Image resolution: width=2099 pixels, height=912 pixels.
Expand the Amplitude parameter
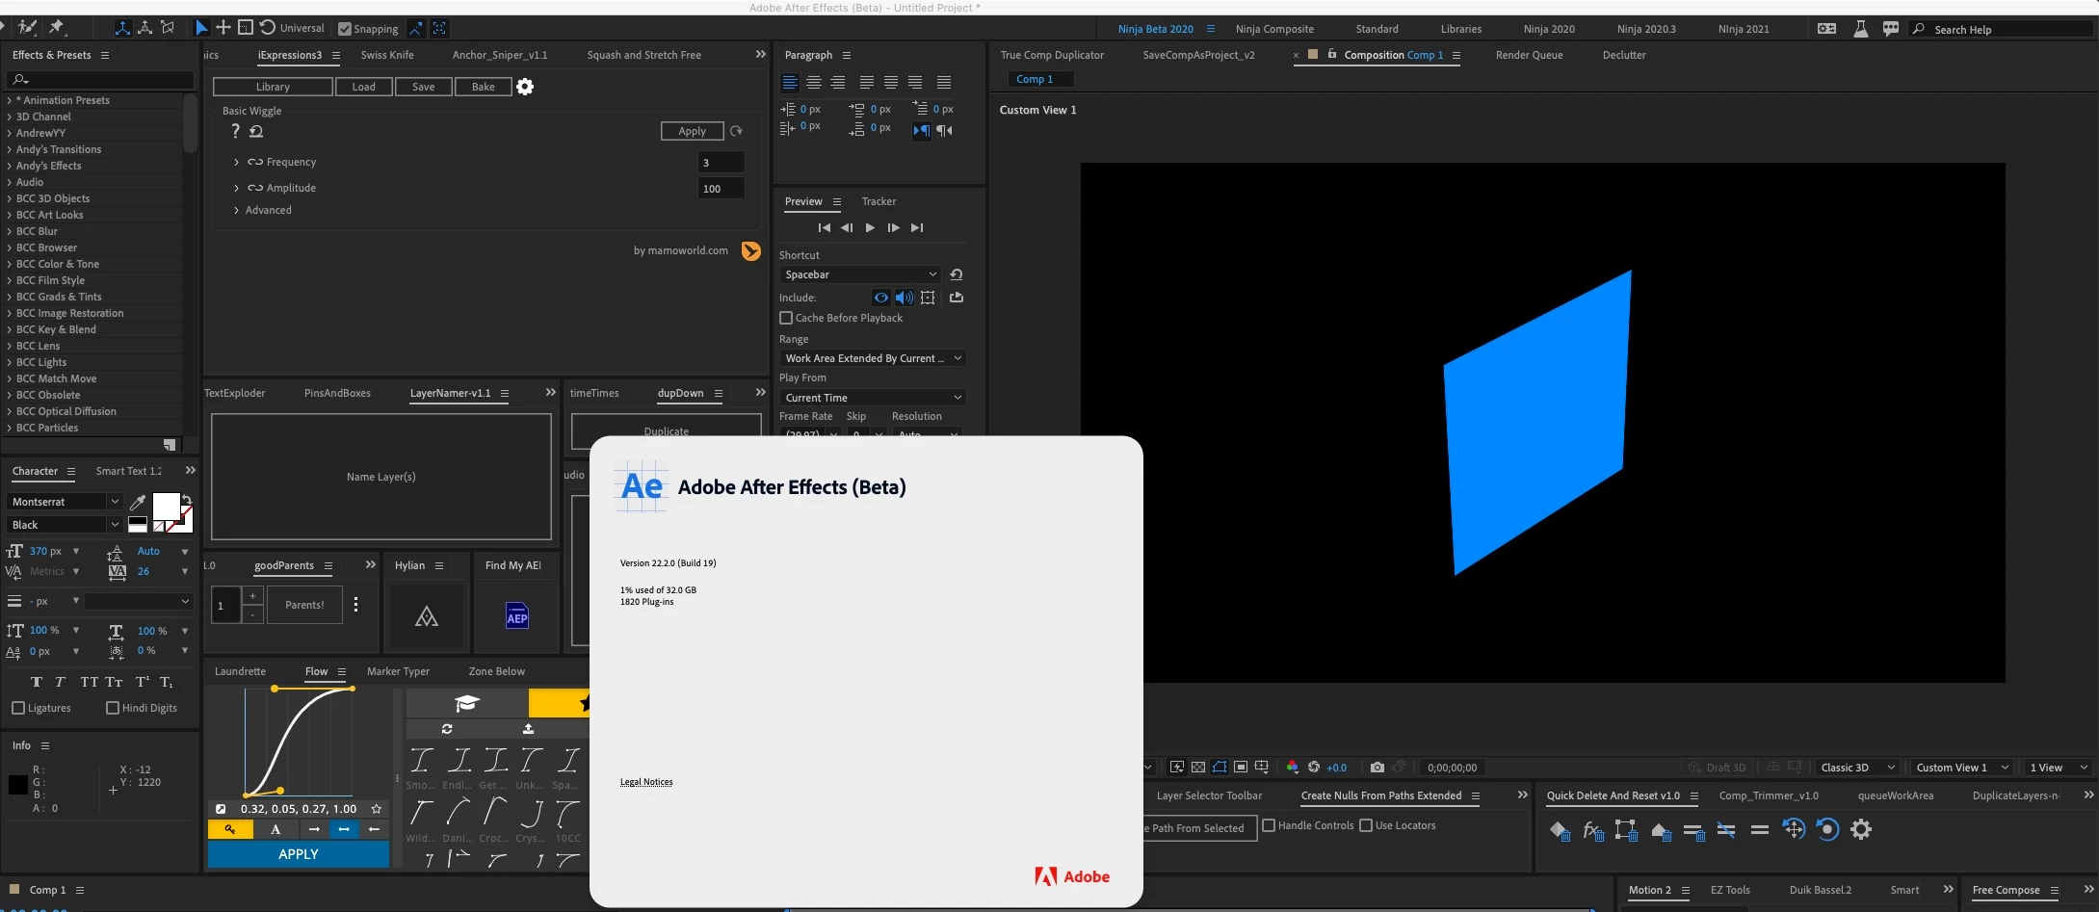click(x=236, y=188)
